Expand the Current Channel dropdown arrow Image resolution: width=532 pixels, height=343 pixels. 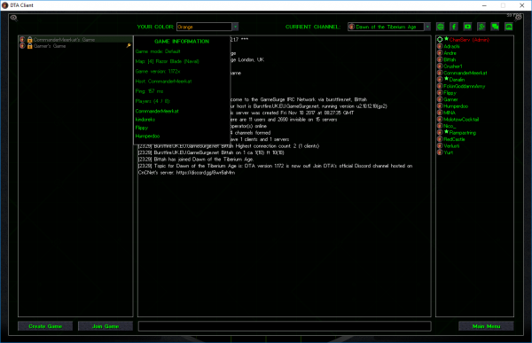pyautogui.click(x=427, y=27)
